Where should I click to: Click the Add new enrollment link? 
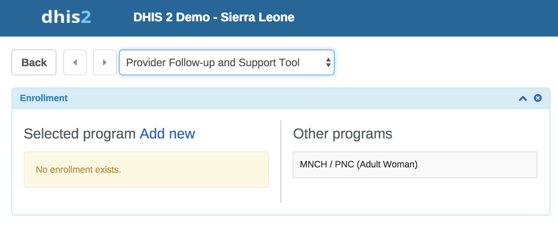pos(167,134)
